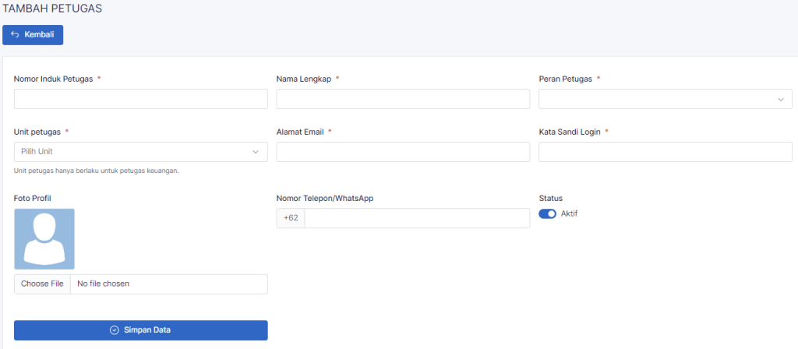Click the +62 country code prefix
The height and width of the screenshot is (349, 798).
291,218
